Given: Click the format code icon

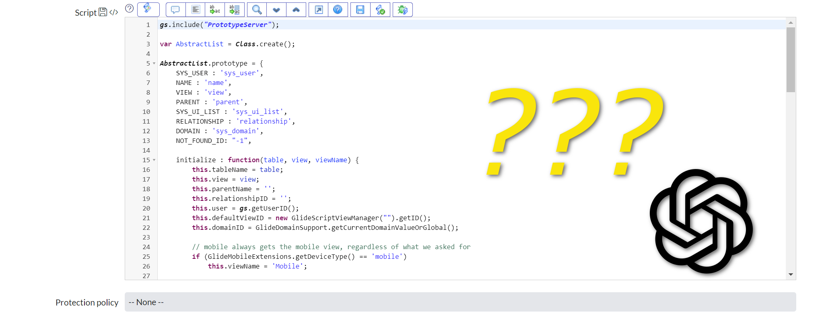Looking at the screenshot, I should (x=196, y=10).
